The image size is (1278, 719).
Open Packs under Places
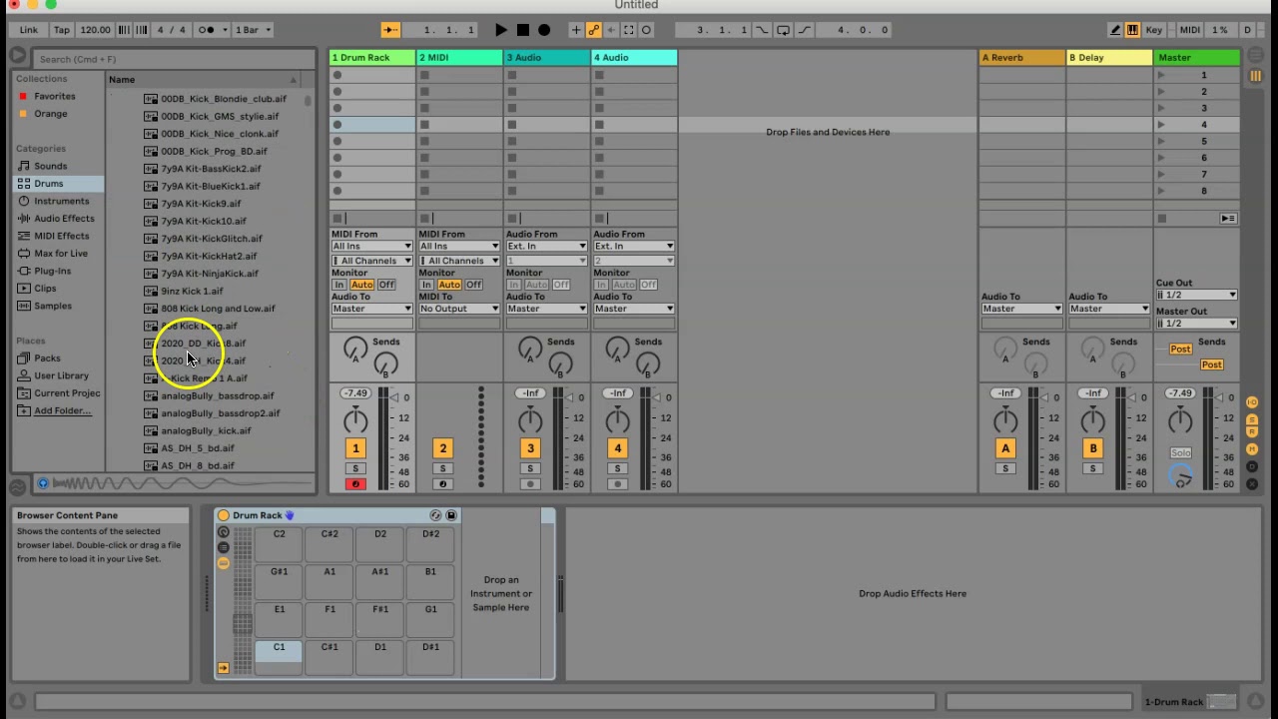pos(47,359)
